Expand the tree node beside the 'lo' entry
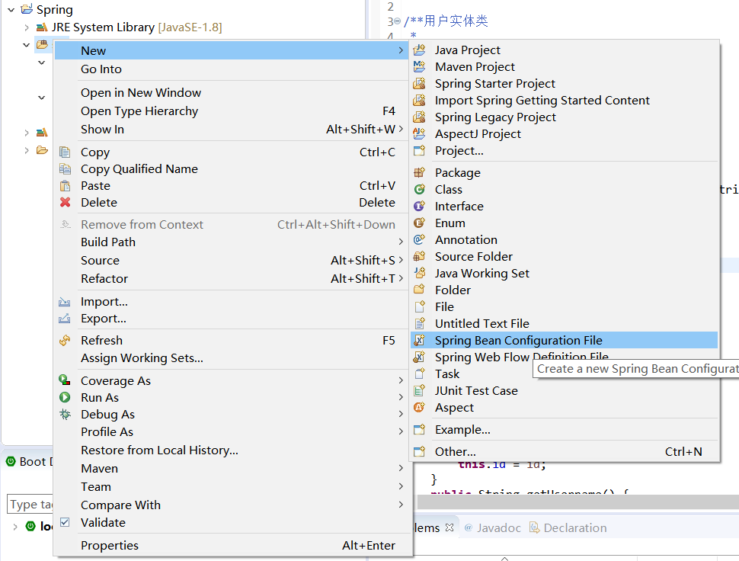This screenshot has width=739, height=561. click(15, 527)
